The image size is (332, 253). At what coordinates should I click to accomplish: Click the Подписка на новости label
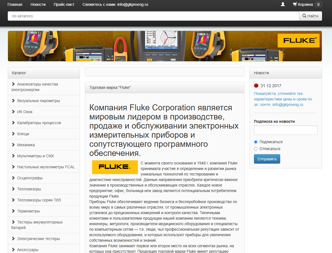click(274, 121)
